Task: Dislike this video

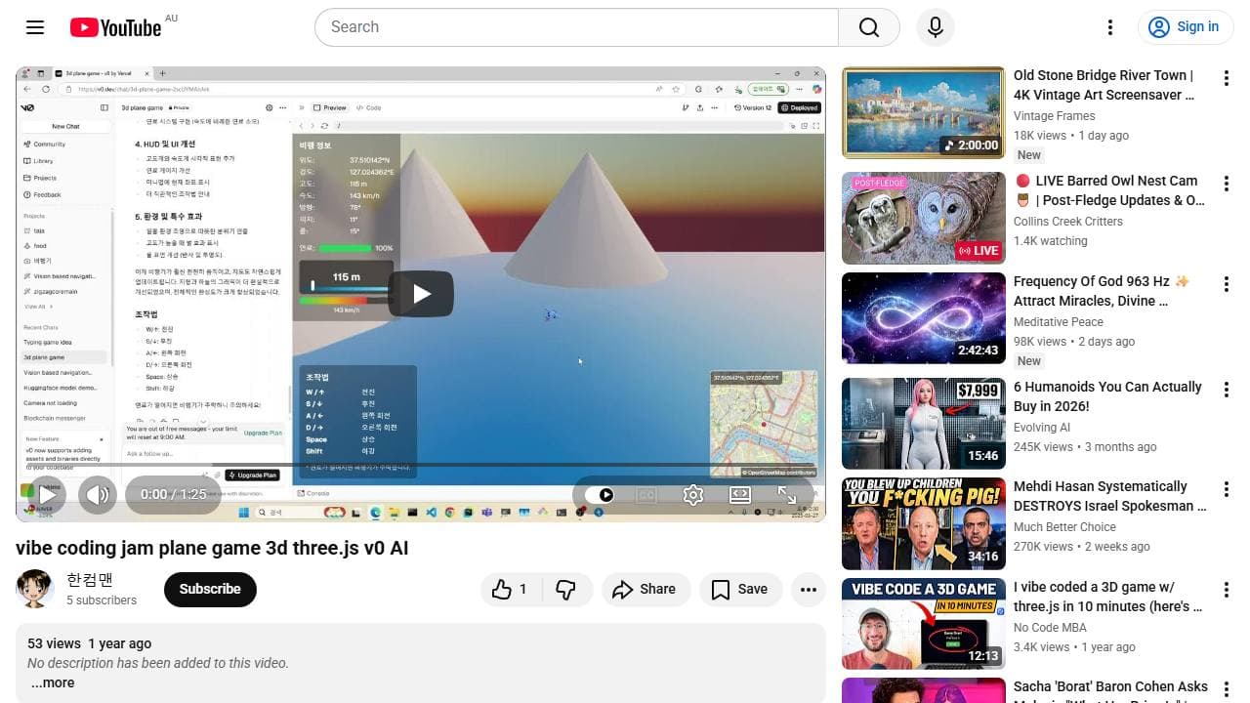Action: (x=565, y=589)
